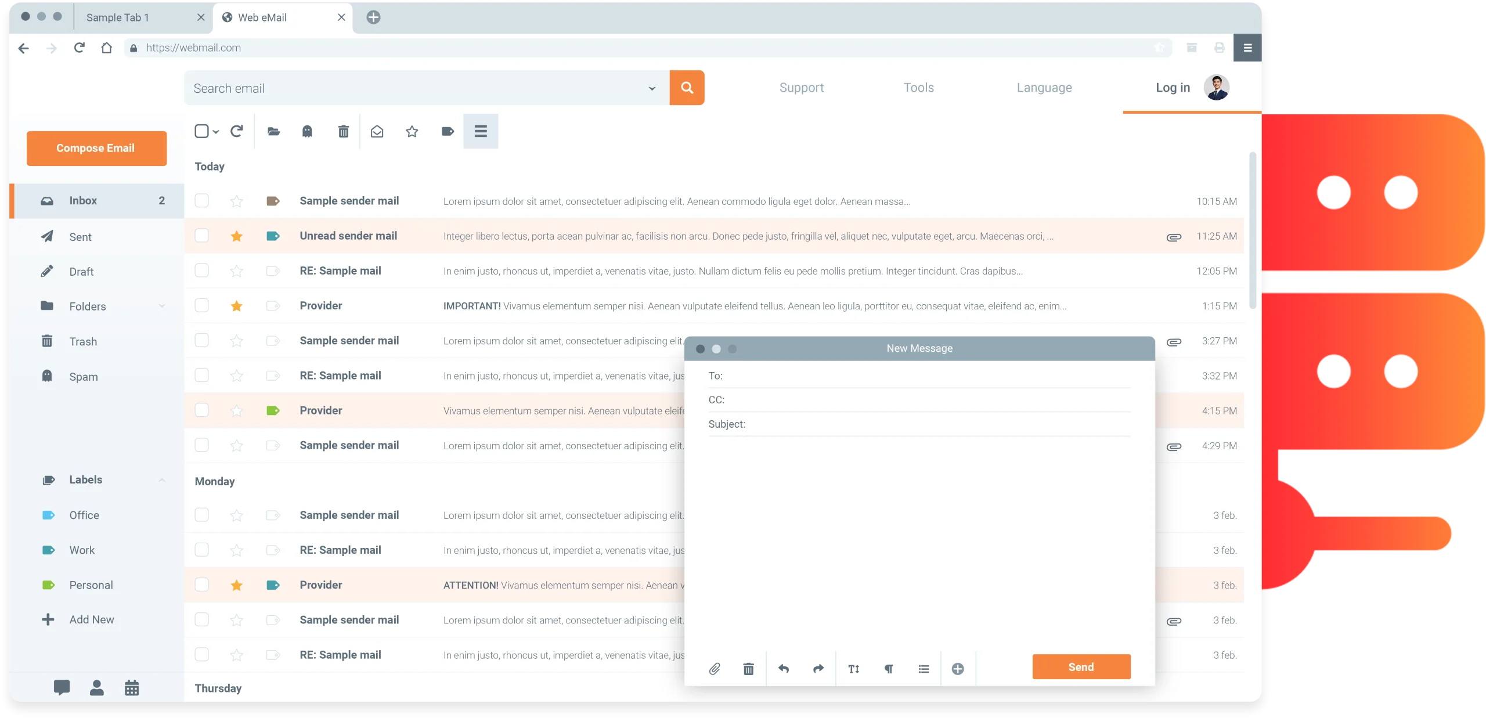The height and width of the screenshot is (718, 1486).
Task: Toggle the green label tag on the 4:15 PM mail
Action: [273, 410]
